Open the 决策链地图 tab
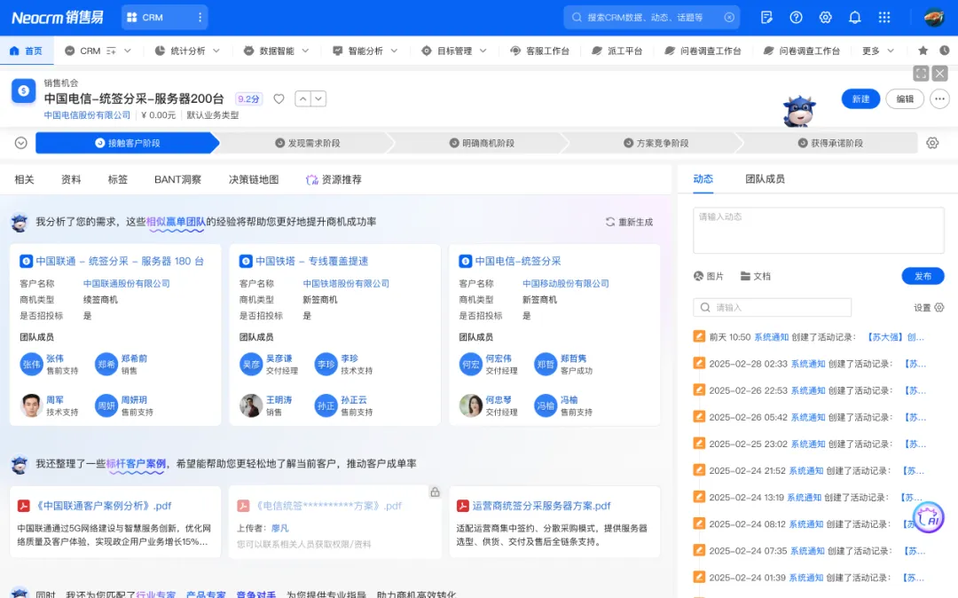Image resolution: width=958 pixels, height=598 pixels. (254, 179)
